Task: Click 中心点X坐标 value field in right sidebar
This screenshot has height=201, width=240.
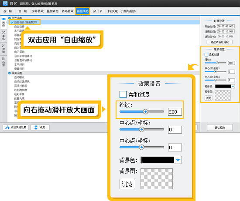Action: click(x=232, y=72)
